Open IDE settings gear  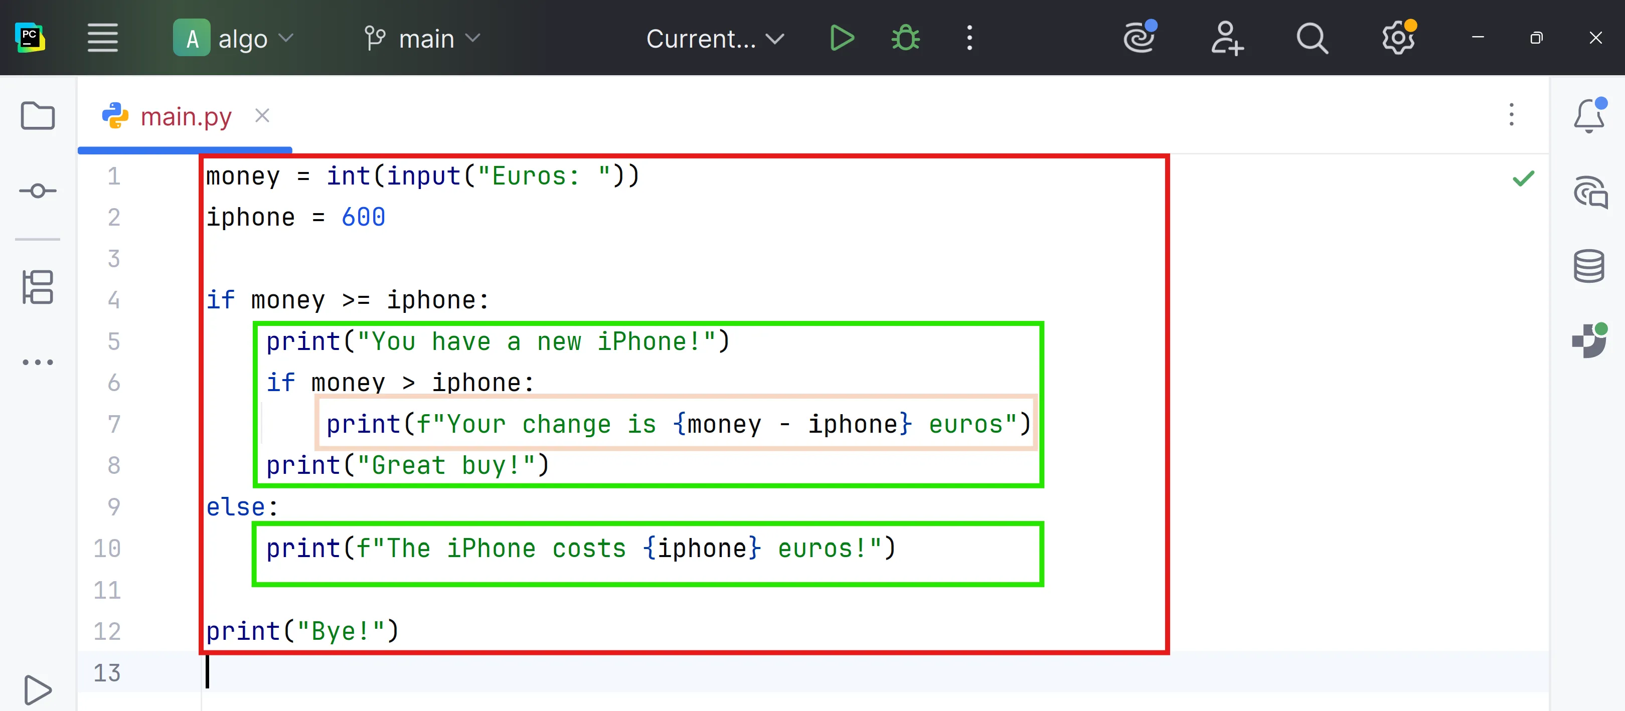[x=1398, y=38]
